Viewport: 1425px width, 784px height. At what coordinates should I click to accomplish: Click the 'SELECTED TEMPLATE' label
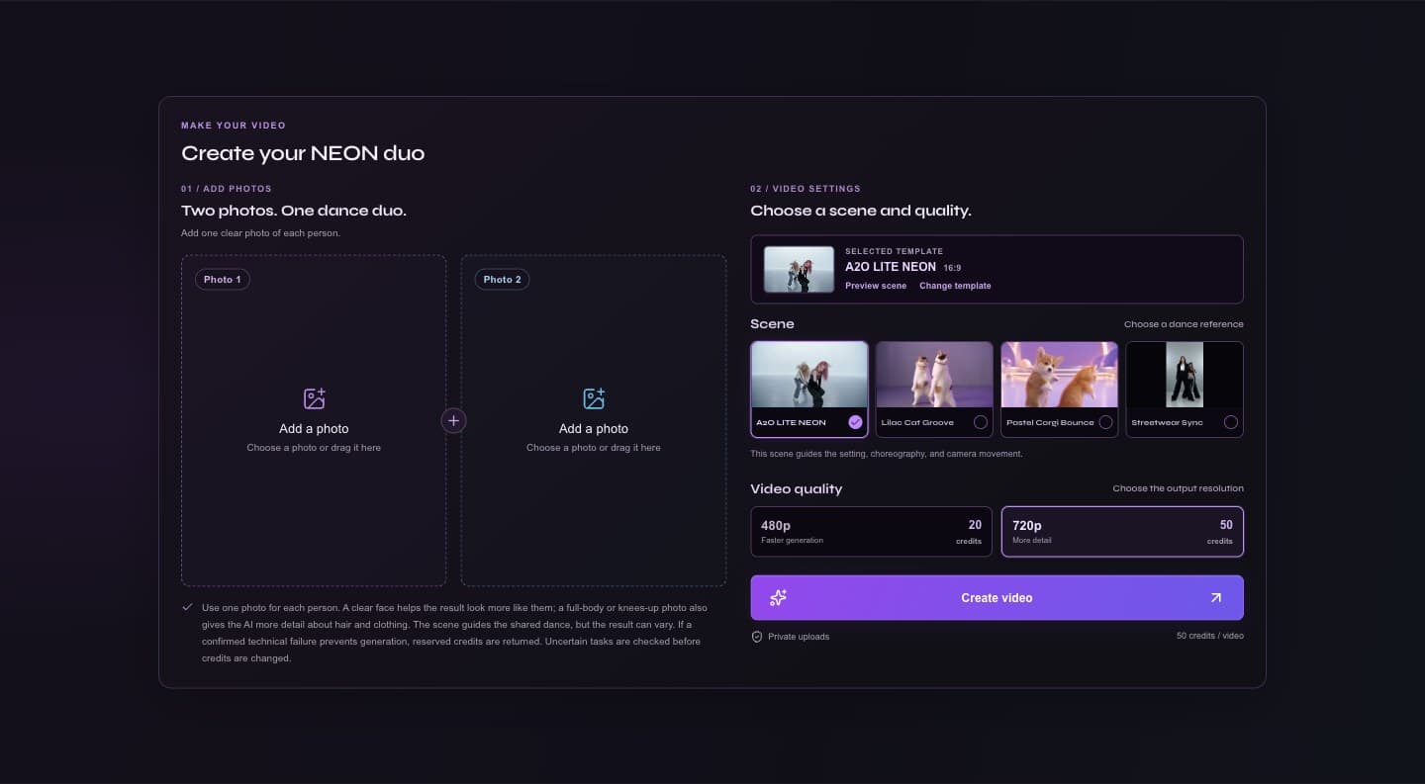pos(894,251)
